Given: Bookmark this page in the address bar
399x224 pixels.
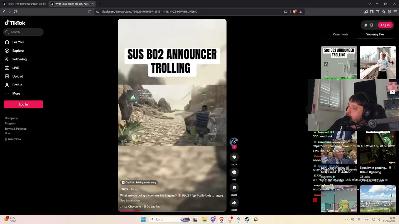Looking at the screenshot, I should click(x=90, y=12).
